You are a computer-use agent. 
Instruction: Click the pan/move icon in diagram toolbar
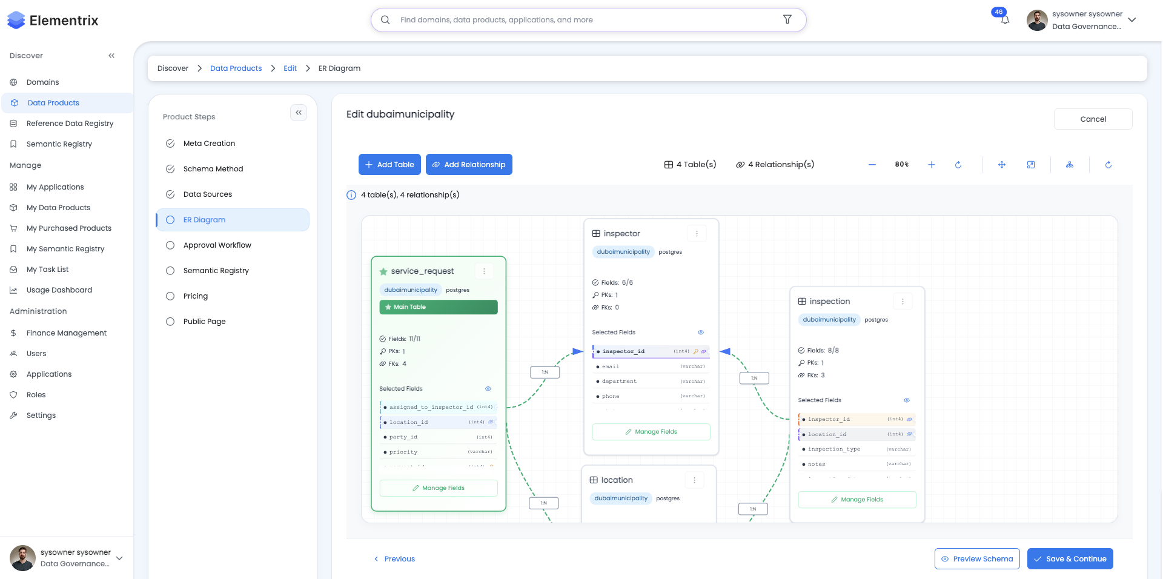[1002, 165]
